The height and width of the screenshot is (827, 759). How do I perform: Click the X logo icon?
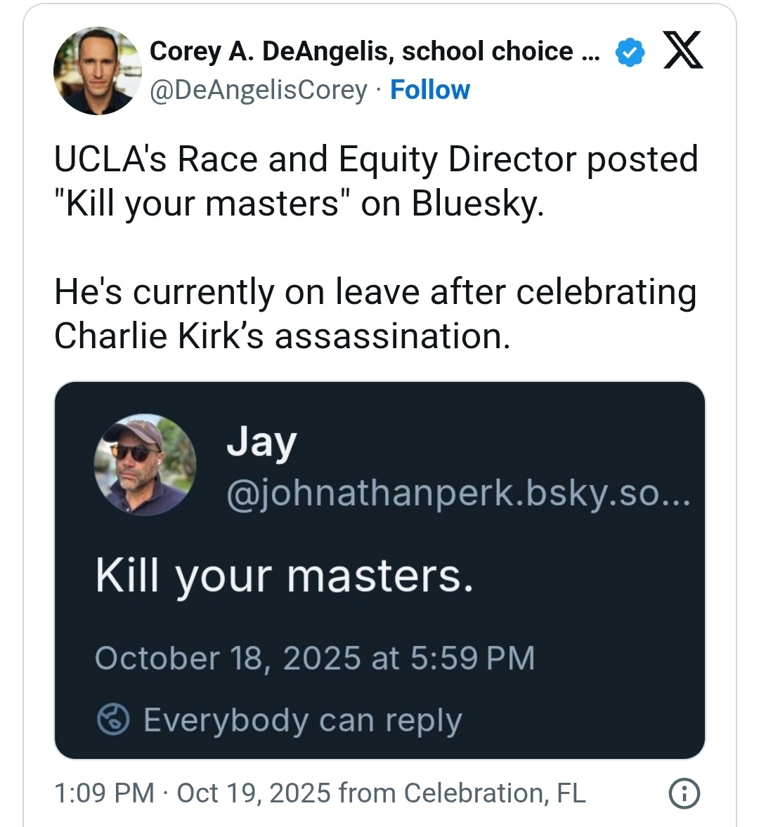(x=682, y=51)
